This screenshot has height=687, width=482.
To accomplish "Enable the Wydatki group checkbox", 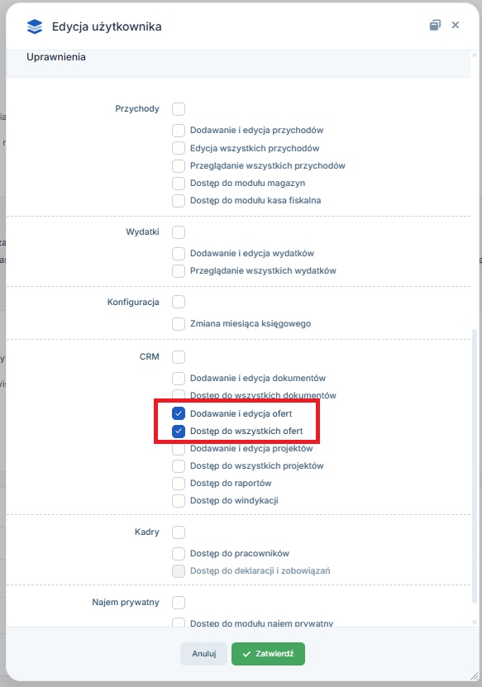I will pos(179,231).
